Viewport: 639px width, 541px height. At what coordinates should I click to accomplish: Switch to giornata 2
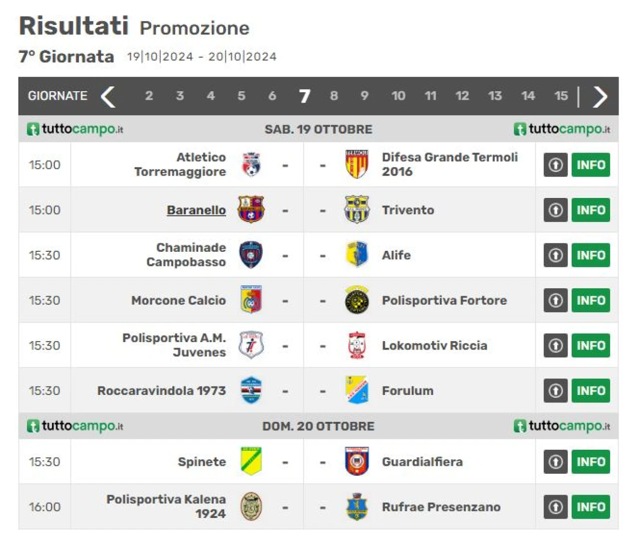(x=149, y=96)
